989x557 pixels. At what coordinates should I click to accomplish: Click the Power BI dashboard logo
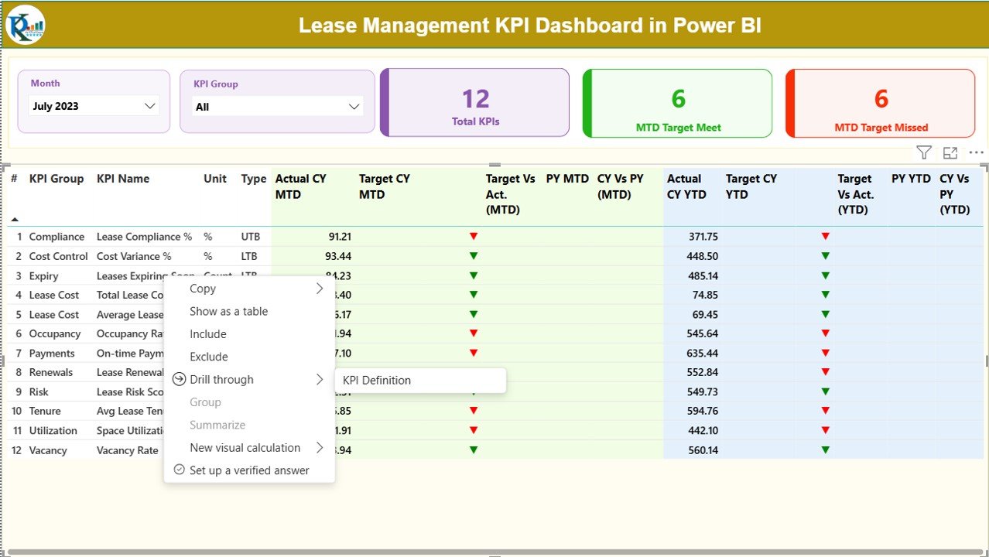(26, 24)
